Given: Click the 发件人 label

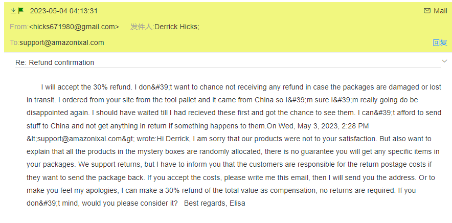Looking at the screenshot, I should coord(142,27).
